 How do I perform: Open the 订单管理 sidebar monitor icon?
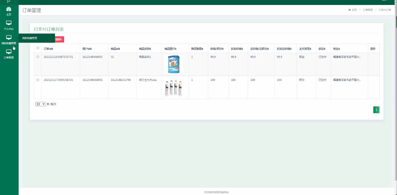[9, 52]
